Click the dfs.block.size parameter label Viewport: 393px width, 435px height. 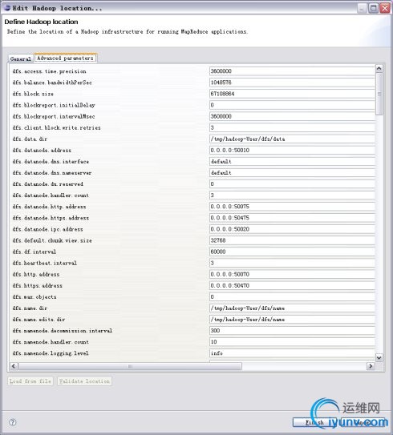[33, 94]
